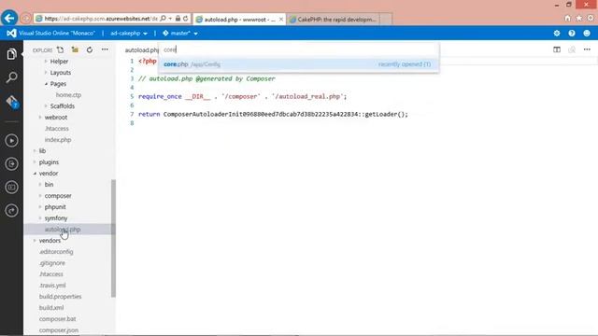598x336 pixels.
Task: Click the Visual Studio logo
Action: (x=11, y=34)
